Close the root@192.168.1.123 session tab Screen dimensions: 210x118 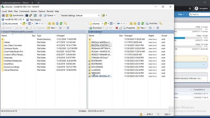coord(24,20)
